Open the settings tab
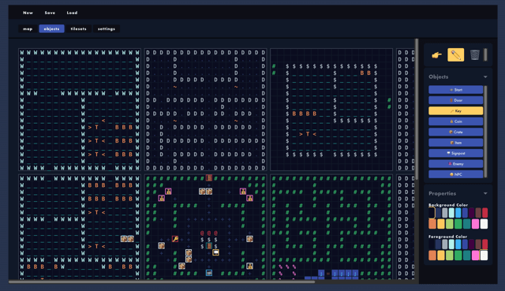 pyautogui.click(x=107, y=28)
